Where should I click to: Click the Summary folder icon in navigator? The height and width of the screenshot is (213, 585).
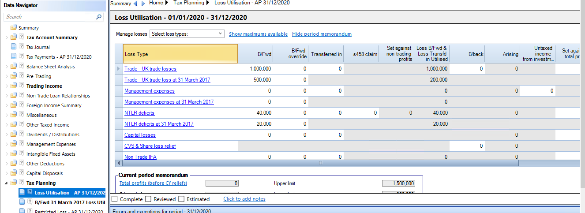13,28
